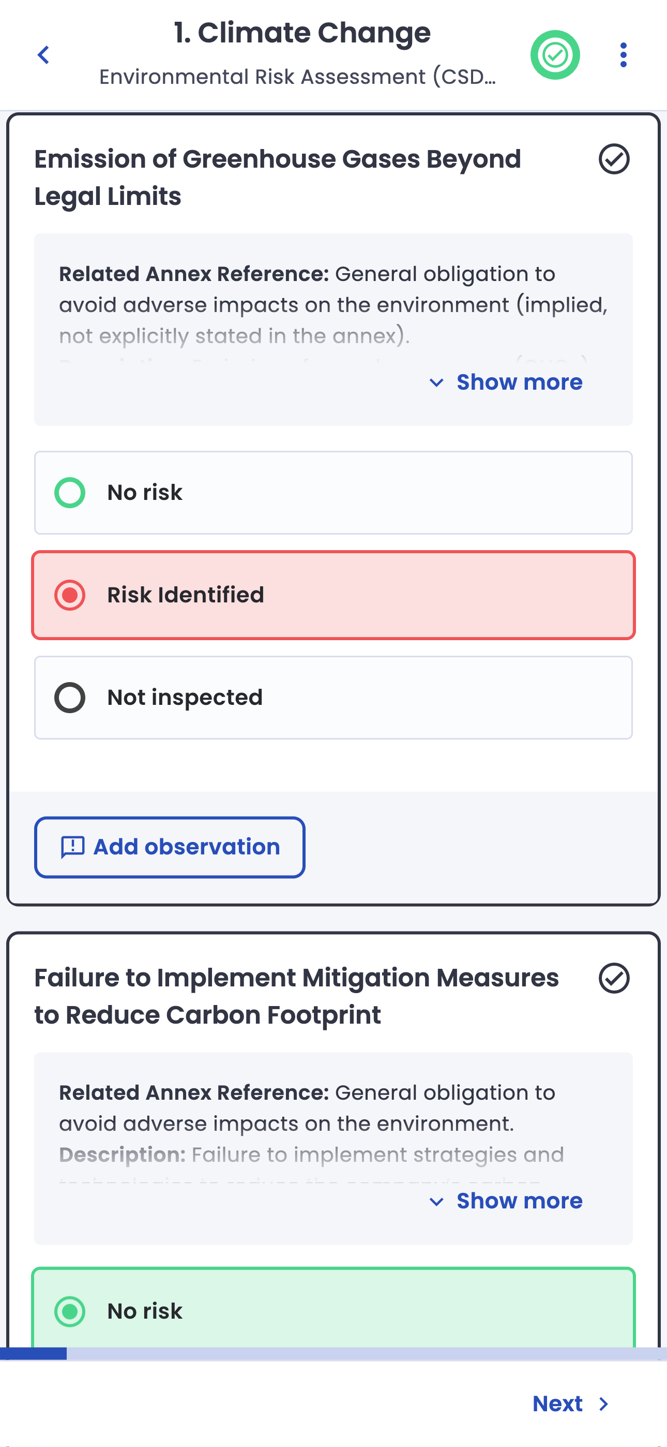Go to the Next section

(x=557, y=1404)
